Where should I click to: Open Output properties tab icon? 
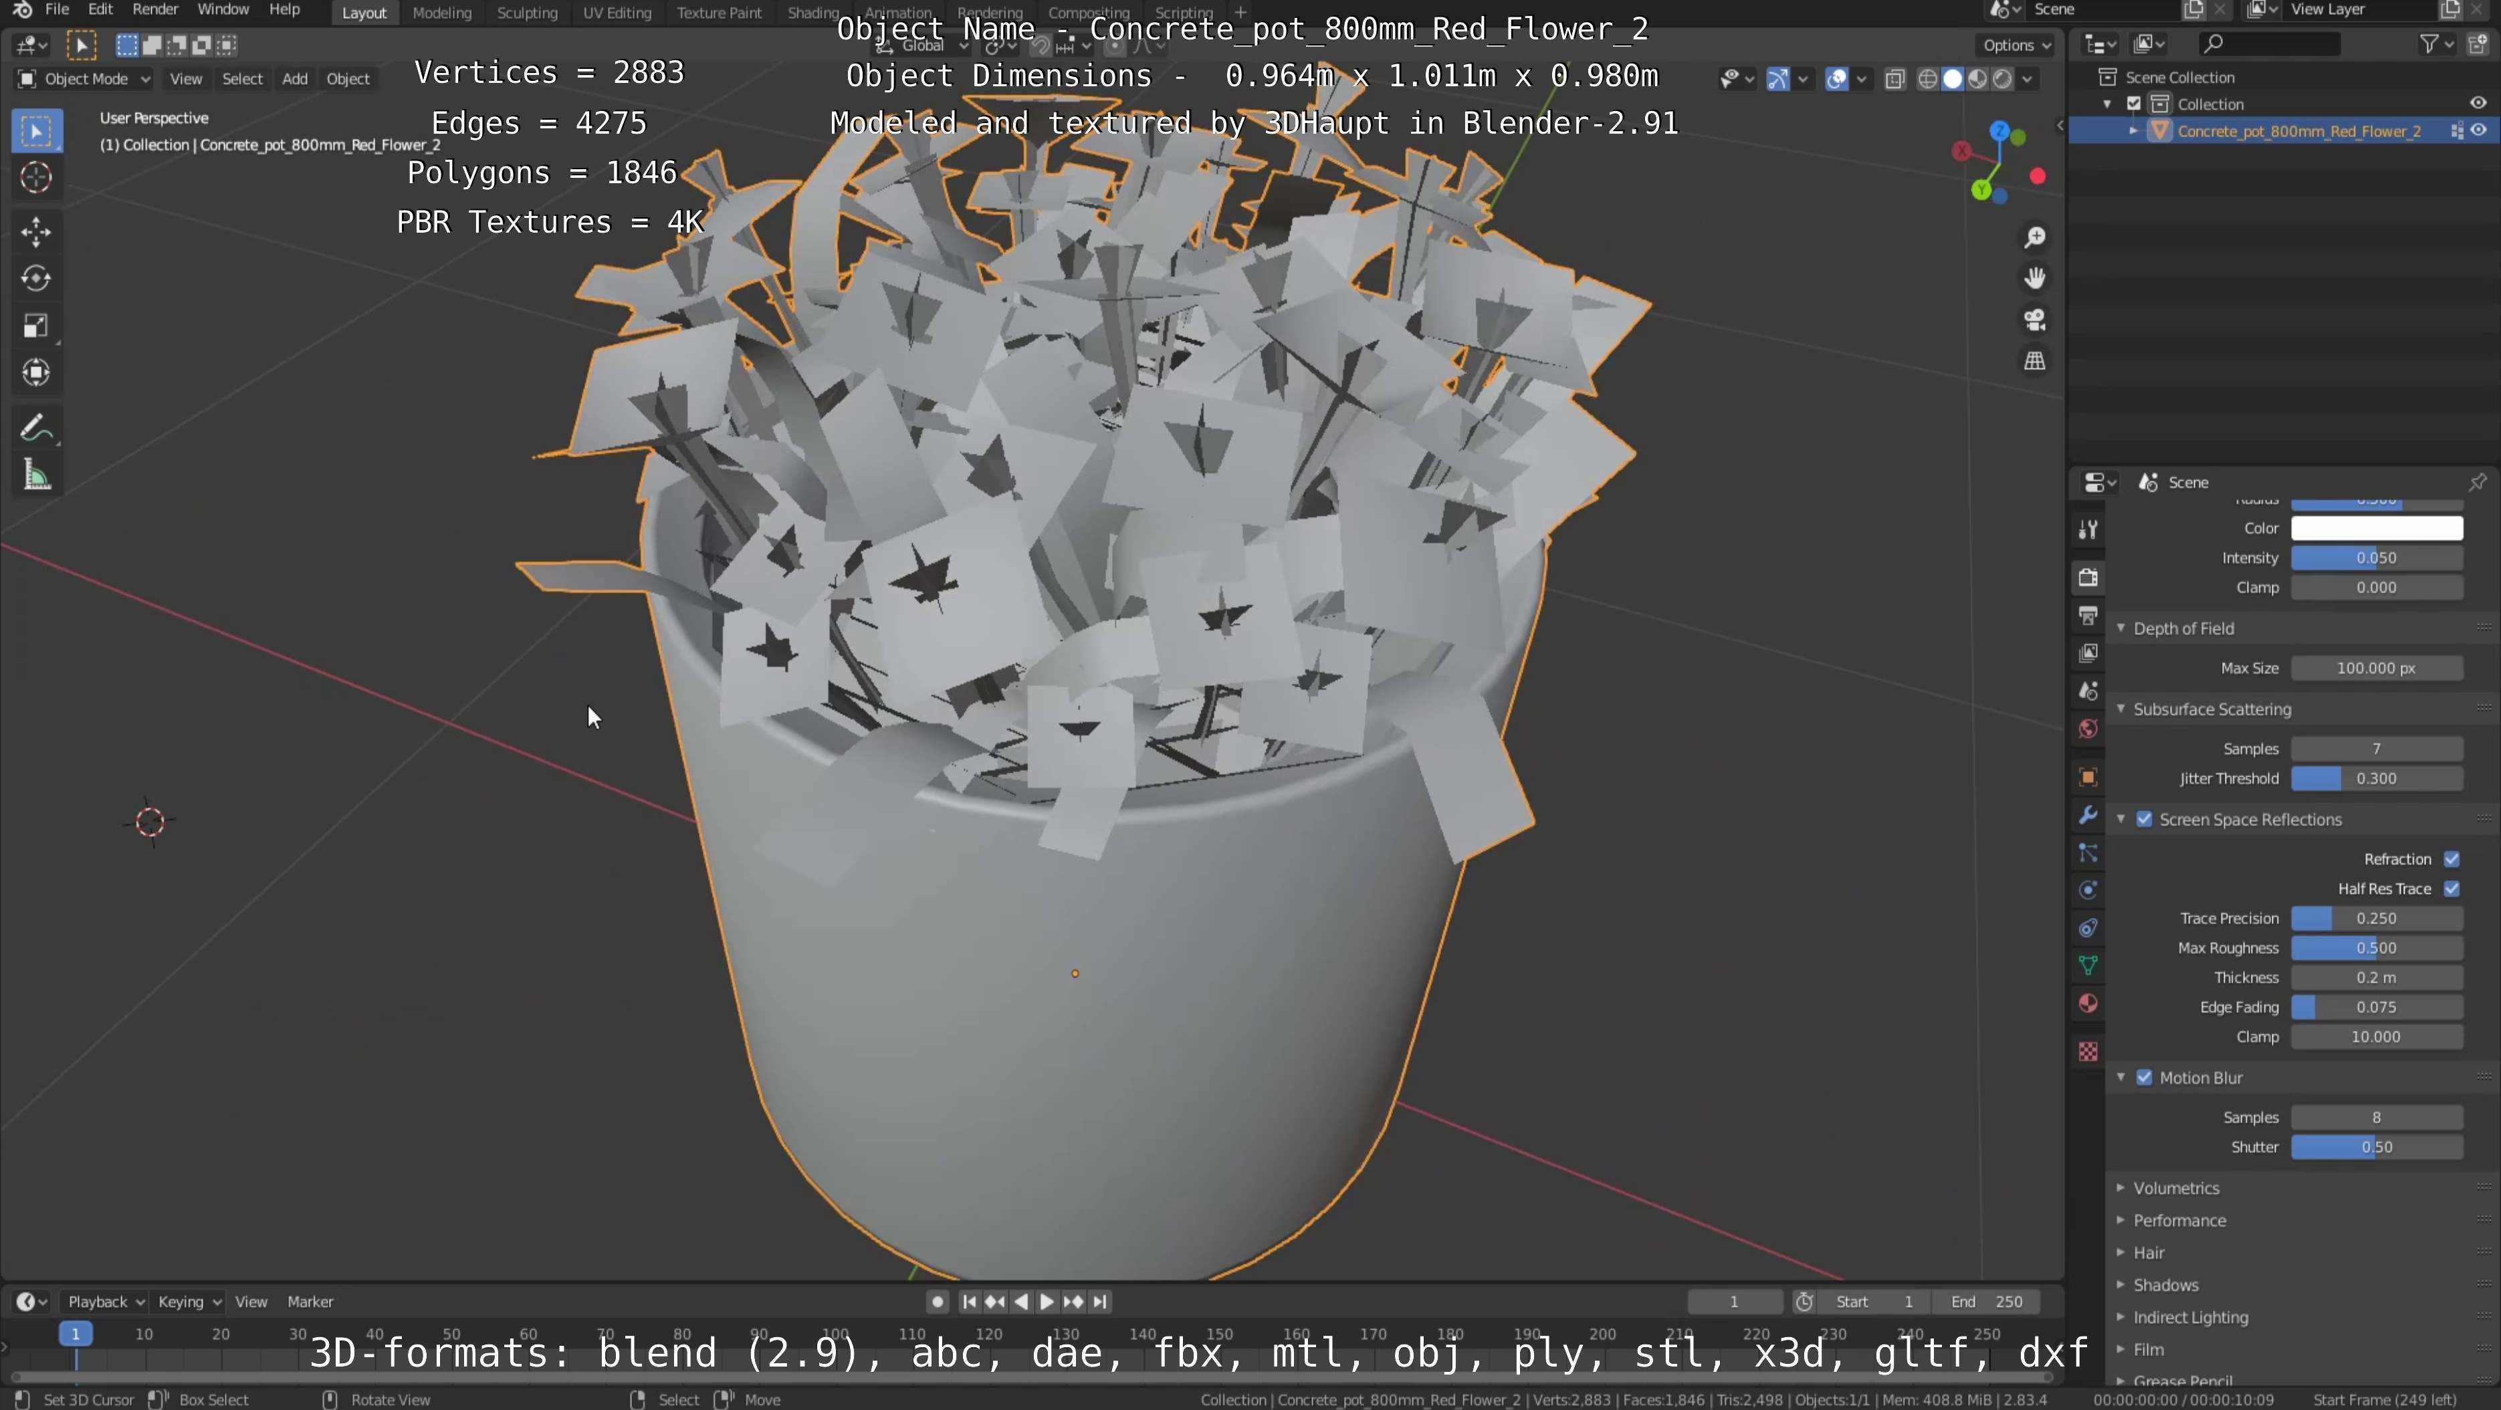coord(2088,615)
